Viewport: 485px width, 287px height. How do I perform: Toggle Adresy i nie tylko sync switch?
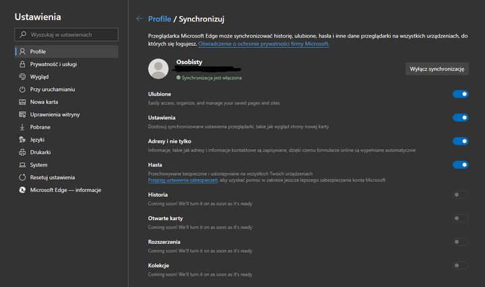point(460,141)
